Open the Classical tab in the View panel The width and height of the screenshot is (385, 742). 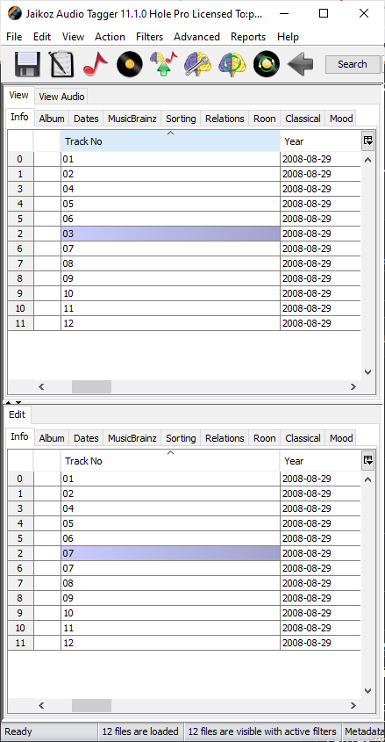pyautogui.click(x=303, y=119)
